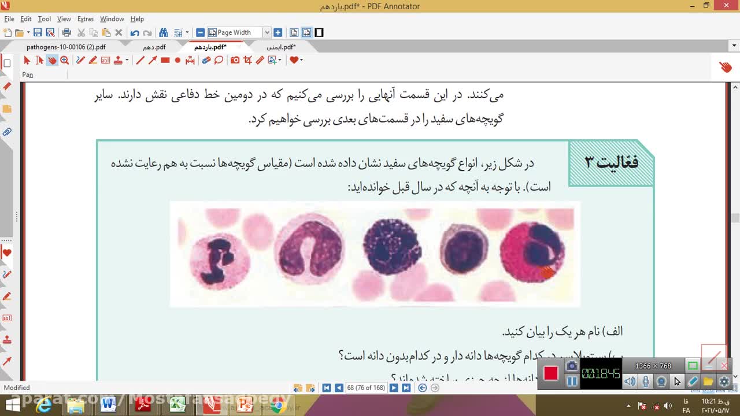The height and width of the screenshot is (416, 740).
Task: Open the Find binoculars tool
Action: point(163,33)
